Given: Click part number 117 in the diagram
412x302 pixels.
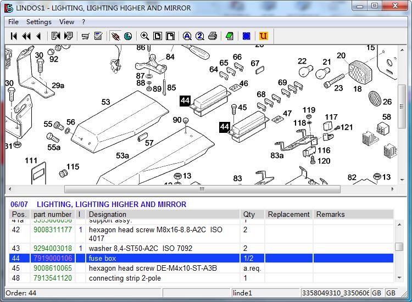Looking at the screenshot, I should click(x=331, y=117).
